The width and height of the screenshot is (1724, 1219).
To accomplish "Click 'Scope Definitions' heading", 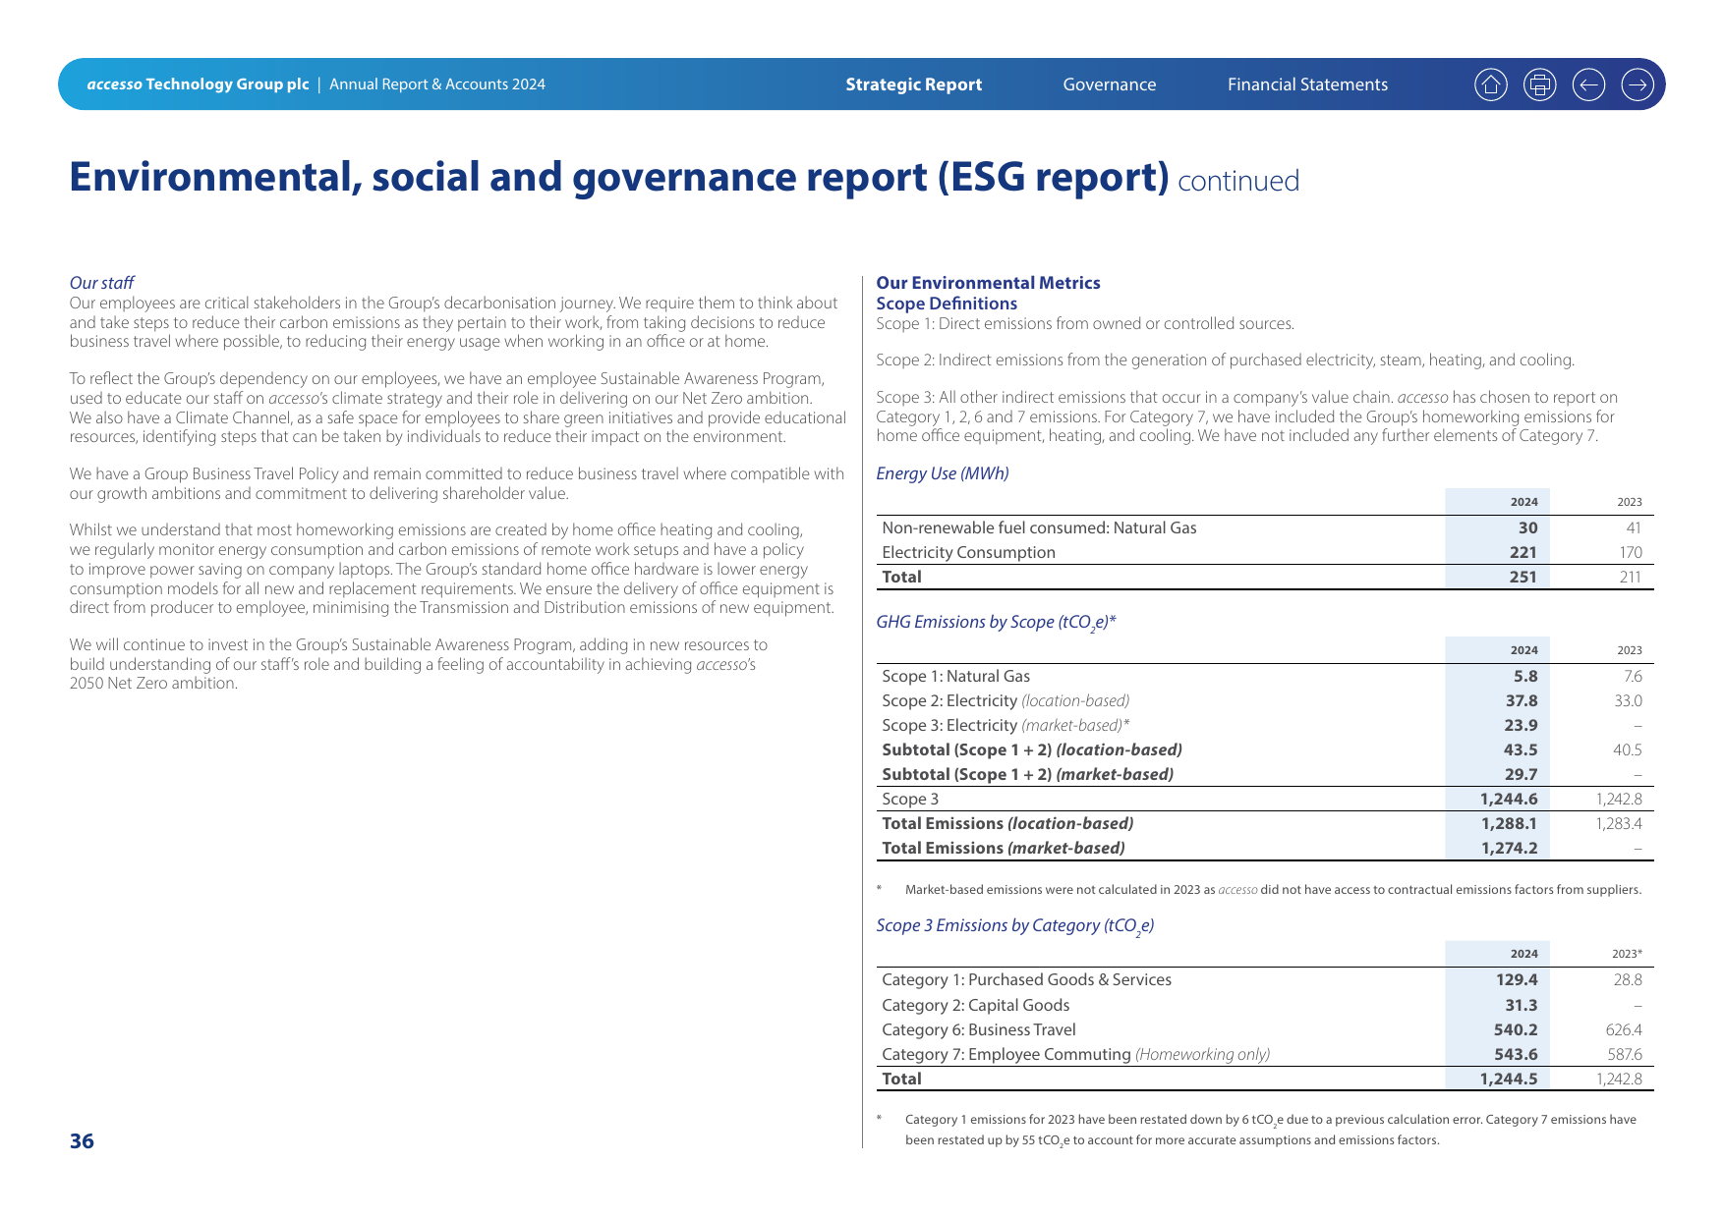I will pos(947,304).
